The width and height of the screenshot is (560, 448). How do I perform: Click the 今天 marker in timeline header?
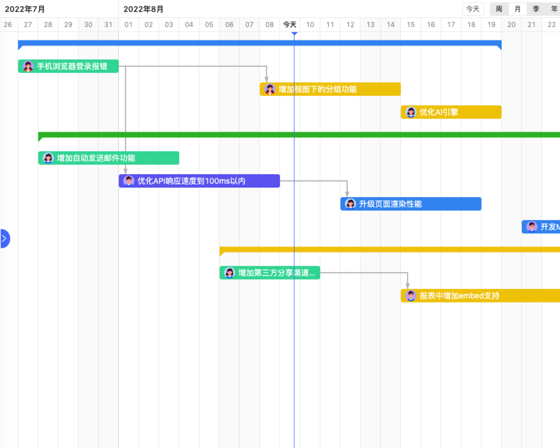coord(290,25)
